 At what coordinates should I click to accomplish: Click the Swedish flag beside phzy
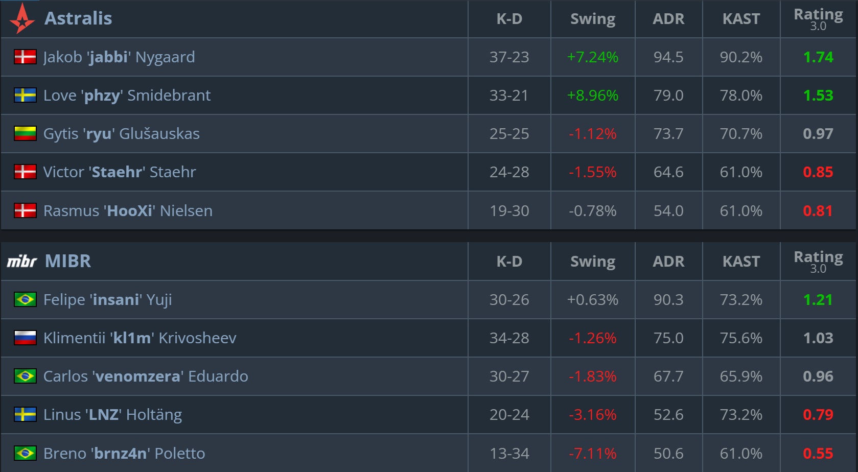coord(25,96)
